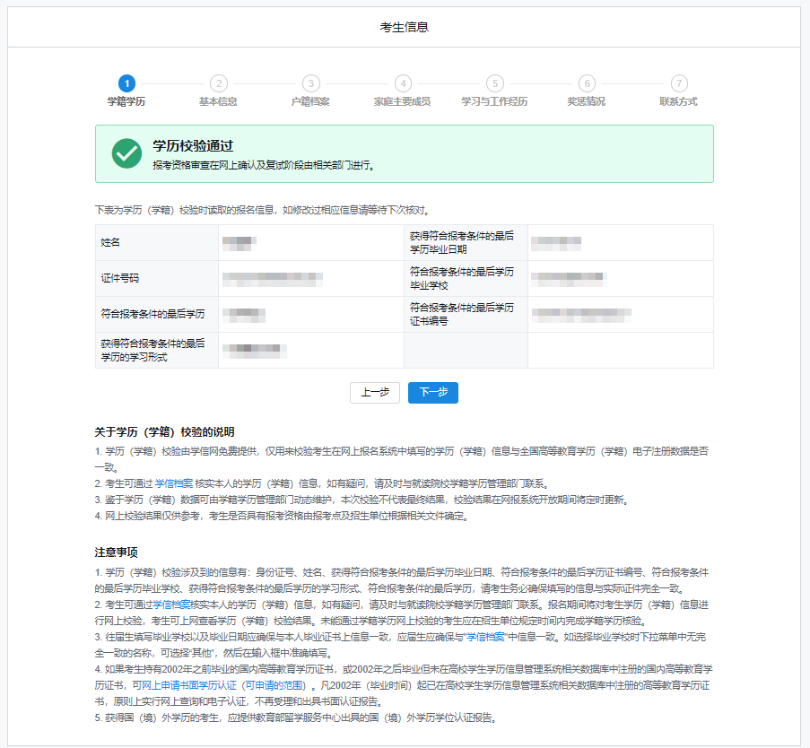Select the step 3 户籍档案 circle
This screenshot has height=748, width=810.
(x=310, y=83)
